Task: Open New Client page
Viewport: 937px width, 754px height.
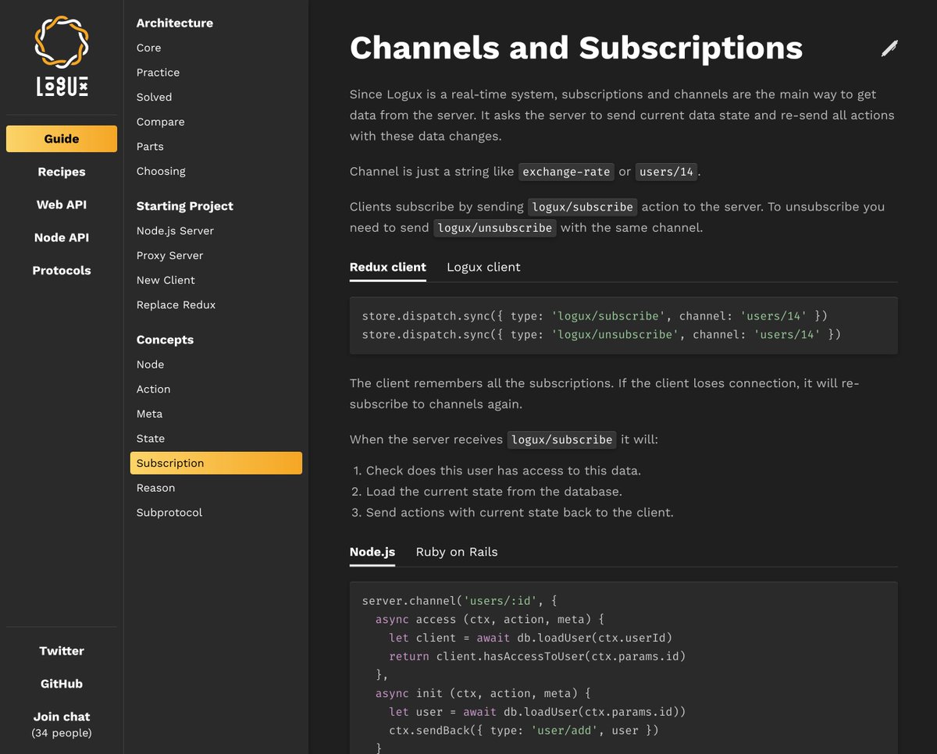Action: pyautogui.click(x=166, y=280)
